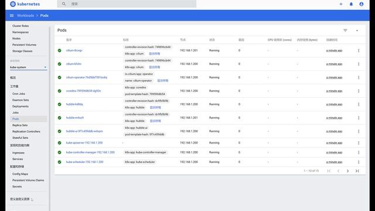The image size is (375, 211).
Task: Go to previous page of pods
Action: 338,171
